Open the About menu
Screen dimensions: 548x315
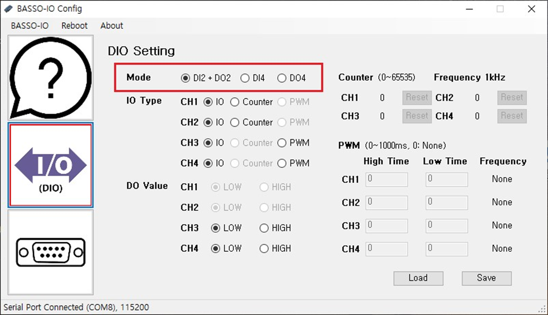[x=112, y=26]
